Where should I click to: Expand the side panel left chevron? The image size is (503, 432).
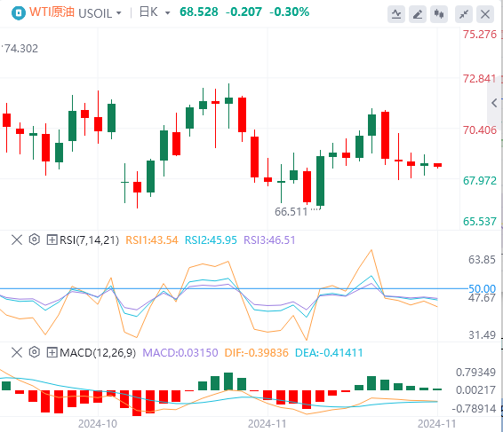[x=494, y=103]
